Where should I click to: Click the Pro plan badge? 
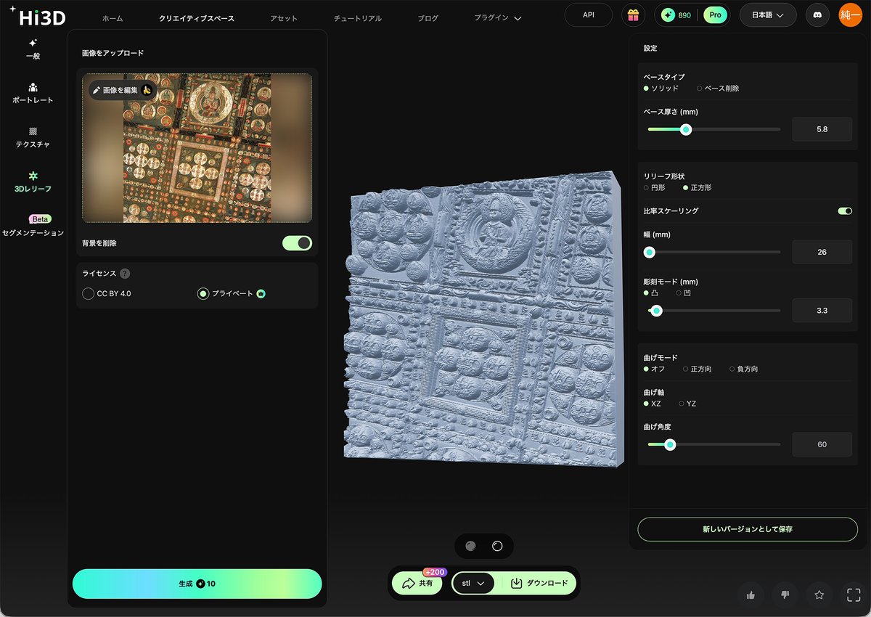point(716,15)
